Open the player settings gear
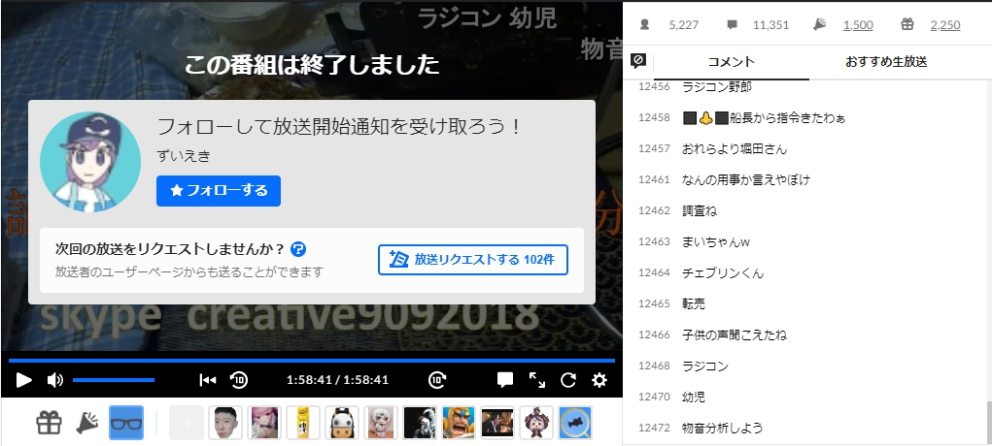 tap(599, 380)
